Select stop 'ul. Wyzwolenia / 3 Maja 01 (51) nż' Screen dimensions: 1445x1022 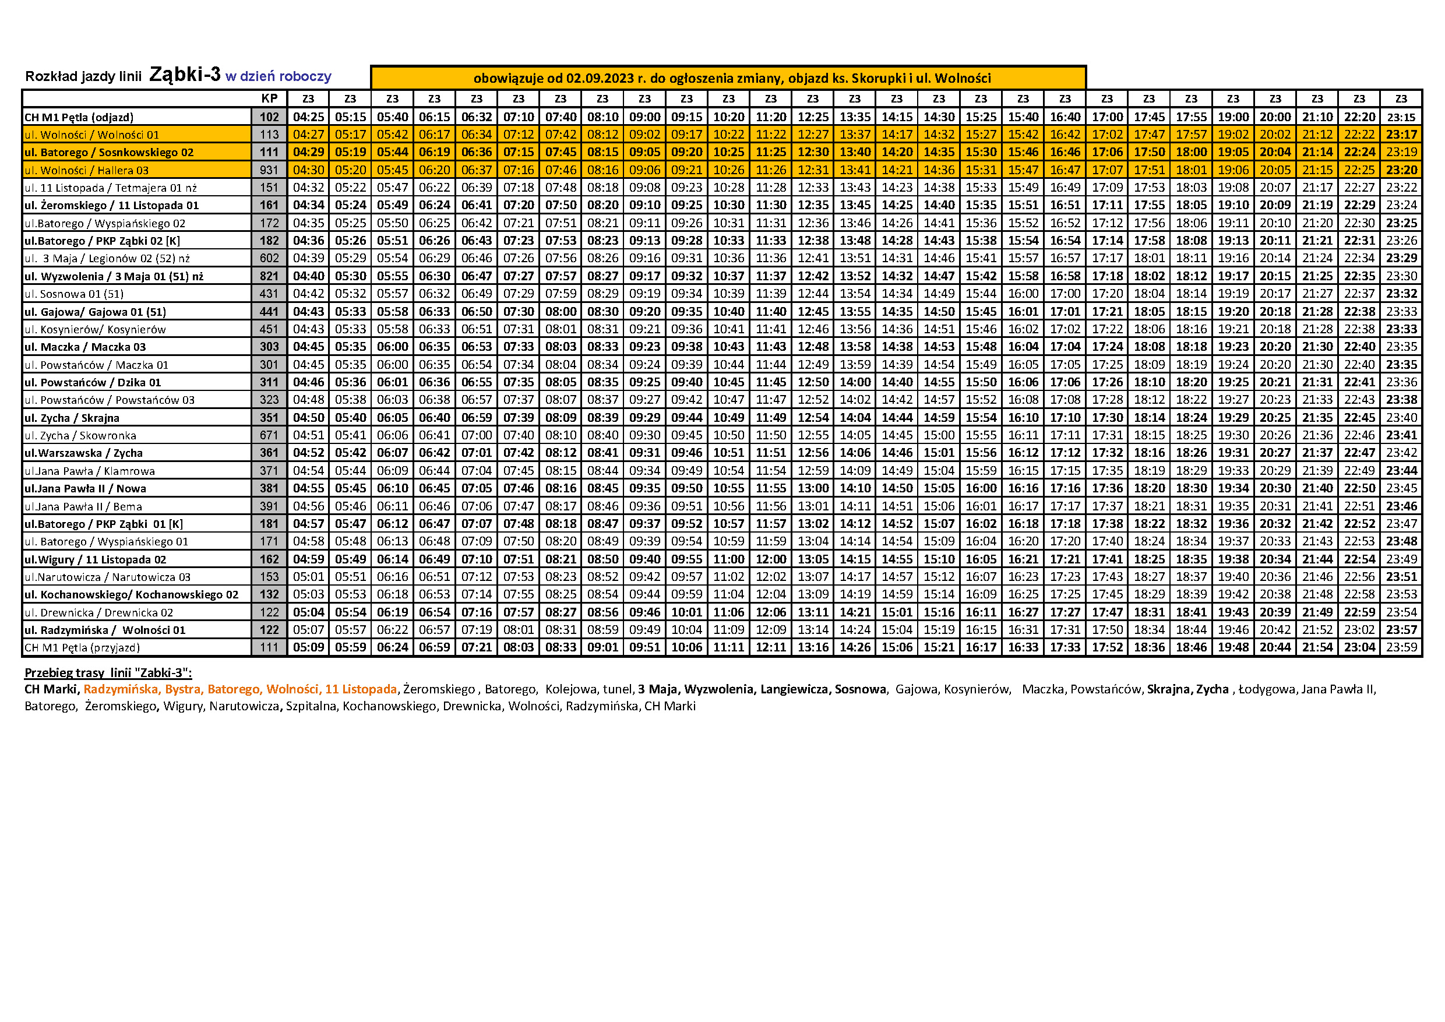coord(114,276)
